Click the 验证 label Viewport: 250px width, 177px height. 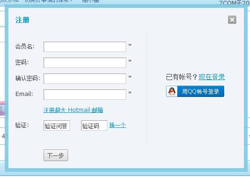[22, 125]
